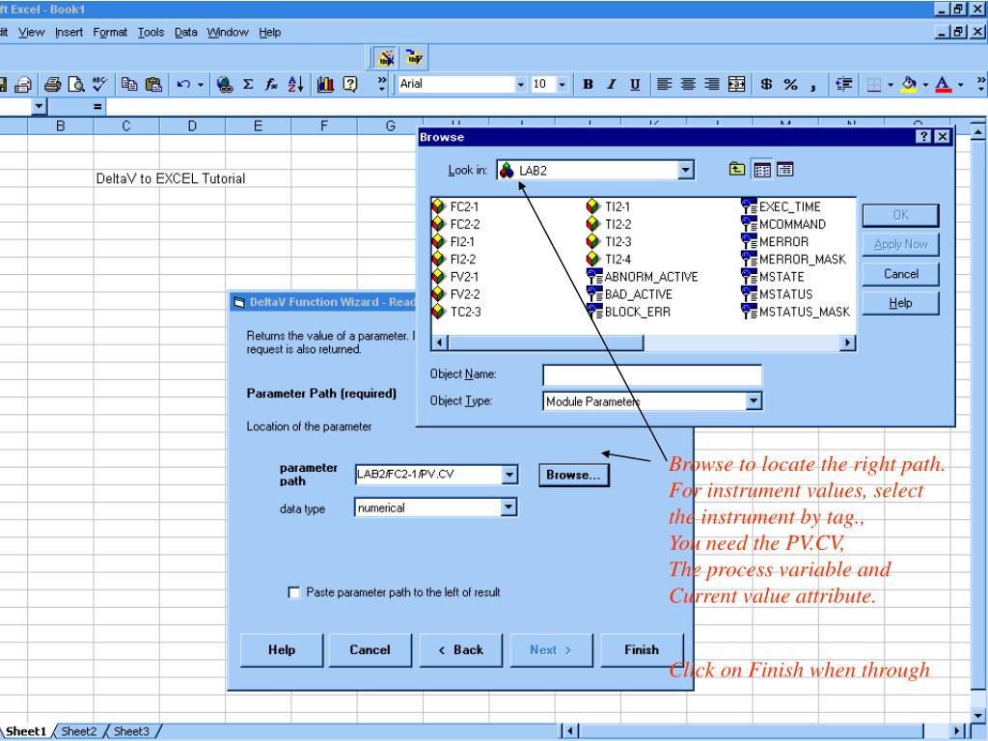This screenshot has height=741, width=988.
Task: Align cell text left
Action: click(x=664, y=85)
